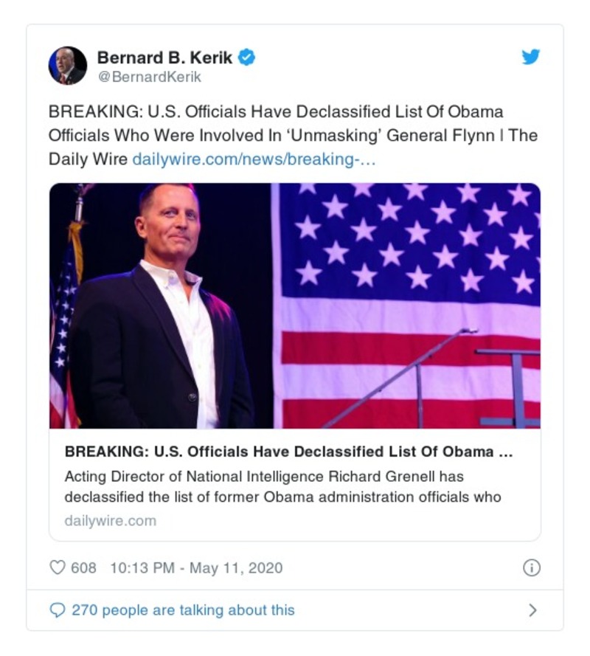Click the 608 like count
This screenshot has width=590, height=656.
83,568
